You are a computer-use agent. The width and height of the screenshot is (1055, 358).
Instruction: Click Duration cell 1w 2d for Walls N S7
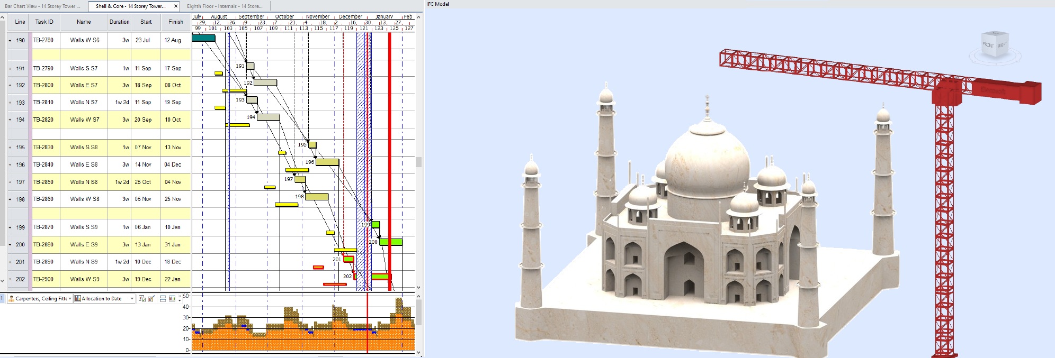click(x=119, y=103)
